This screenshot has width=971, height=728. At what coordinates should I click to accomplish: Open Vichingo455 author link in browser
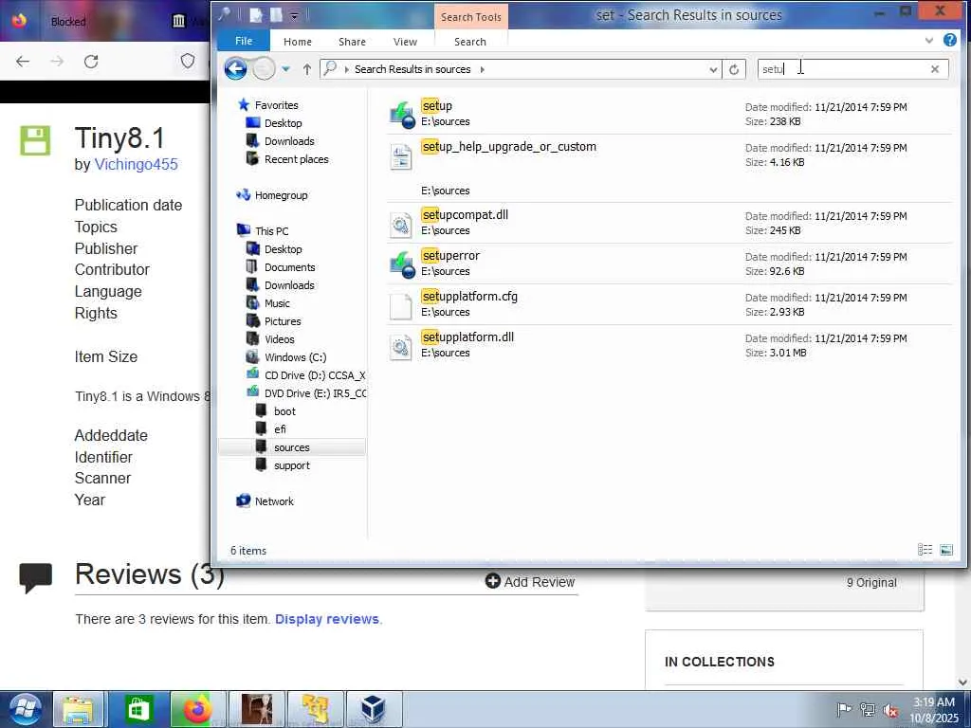[x=136, y=164]
